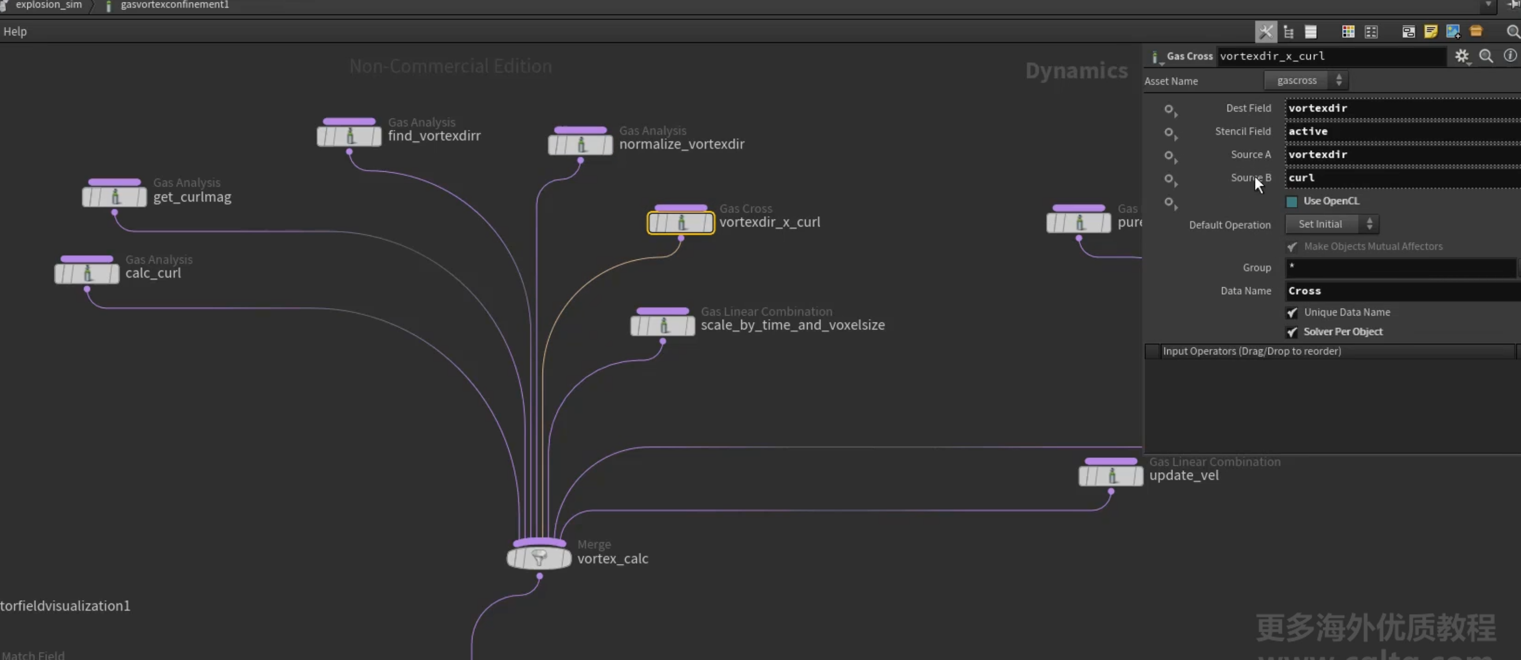Go to explosion_sim in the path bar

48,4
